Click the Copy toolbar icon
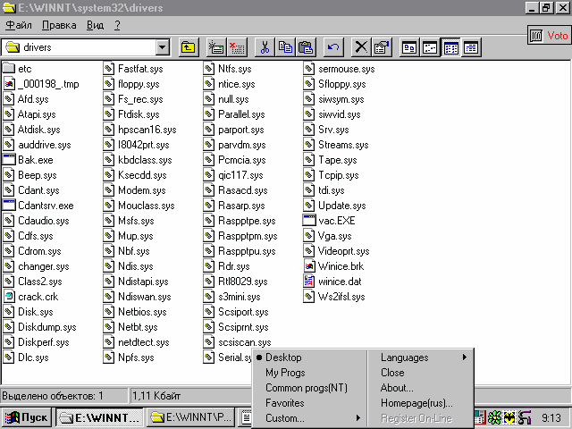 pos(285,47)
